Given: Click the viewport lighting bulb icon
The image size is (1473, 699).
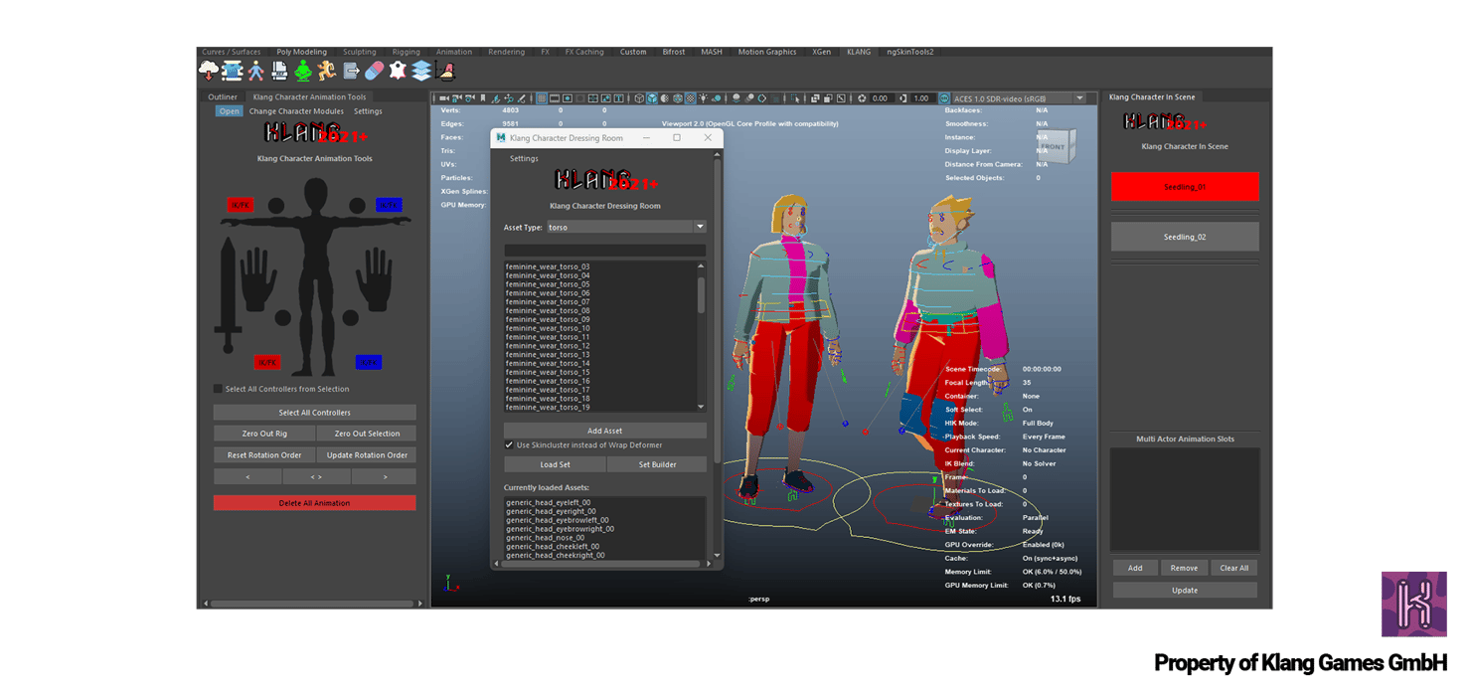Looking at the screenshot, I should tap(703, 98).
